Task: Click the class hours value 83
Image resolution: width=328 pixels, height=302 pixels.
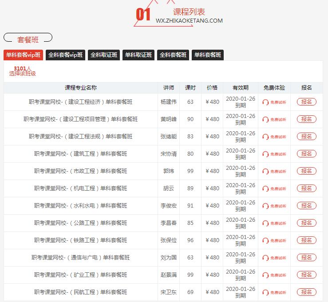Action: tap(190, 137)
